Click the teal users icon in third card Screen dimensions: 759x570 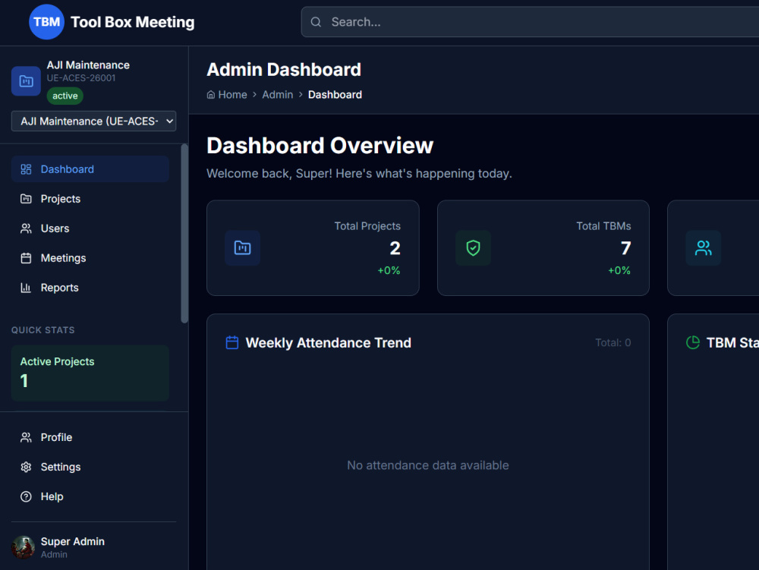[704, 247]
